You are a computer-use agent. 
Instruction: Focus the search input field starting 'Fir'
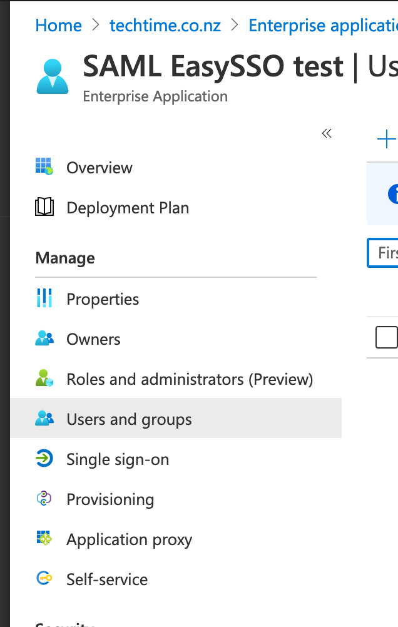tap(382, 253)
